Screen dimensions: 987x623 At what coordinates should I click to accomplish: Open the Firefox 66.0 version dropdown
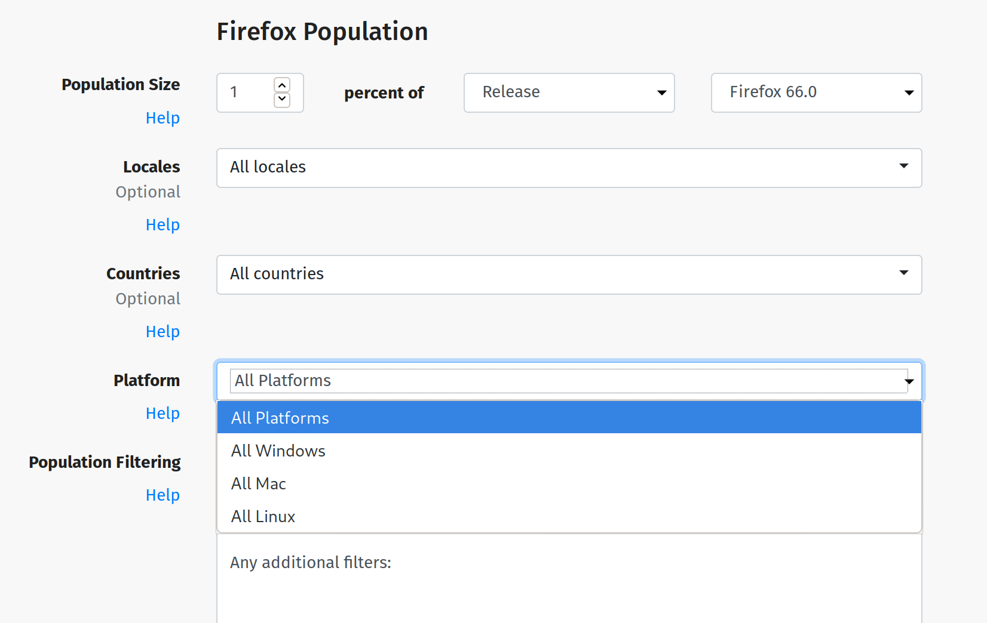817,92
